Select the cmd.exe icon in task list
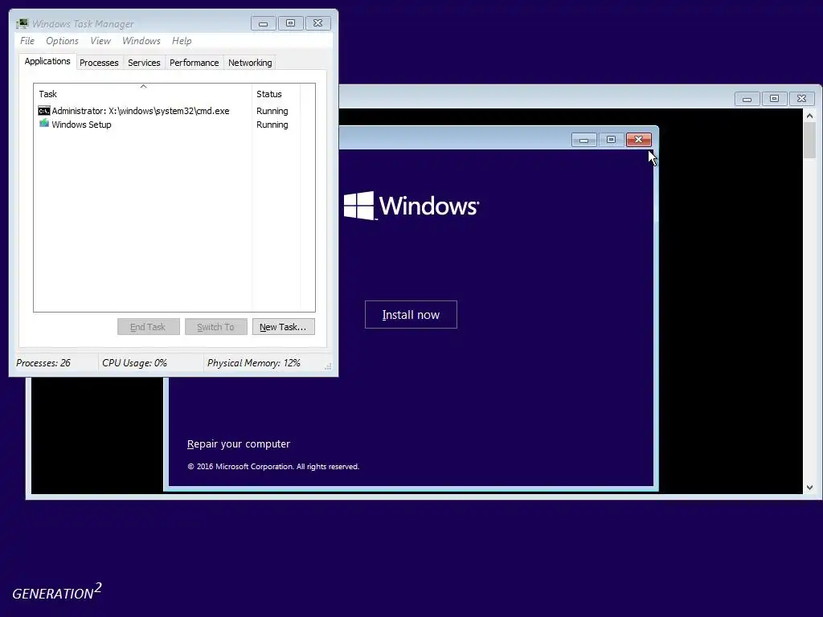This screenshot has width=823, height=617. coord(44,111)
